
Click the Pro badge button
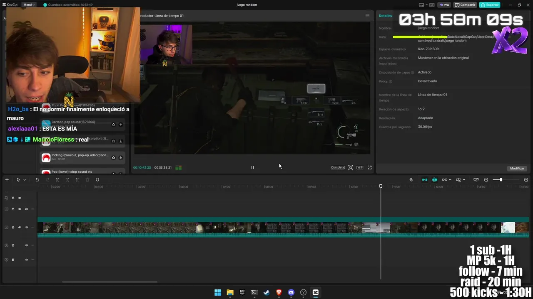point(445,5)
